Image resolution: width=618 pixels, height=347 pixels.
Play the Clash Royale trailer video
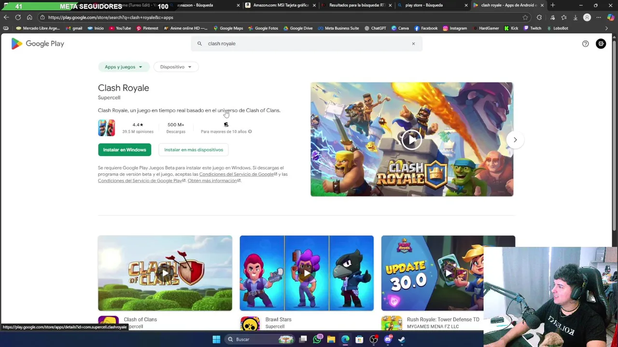coord(411,139)
